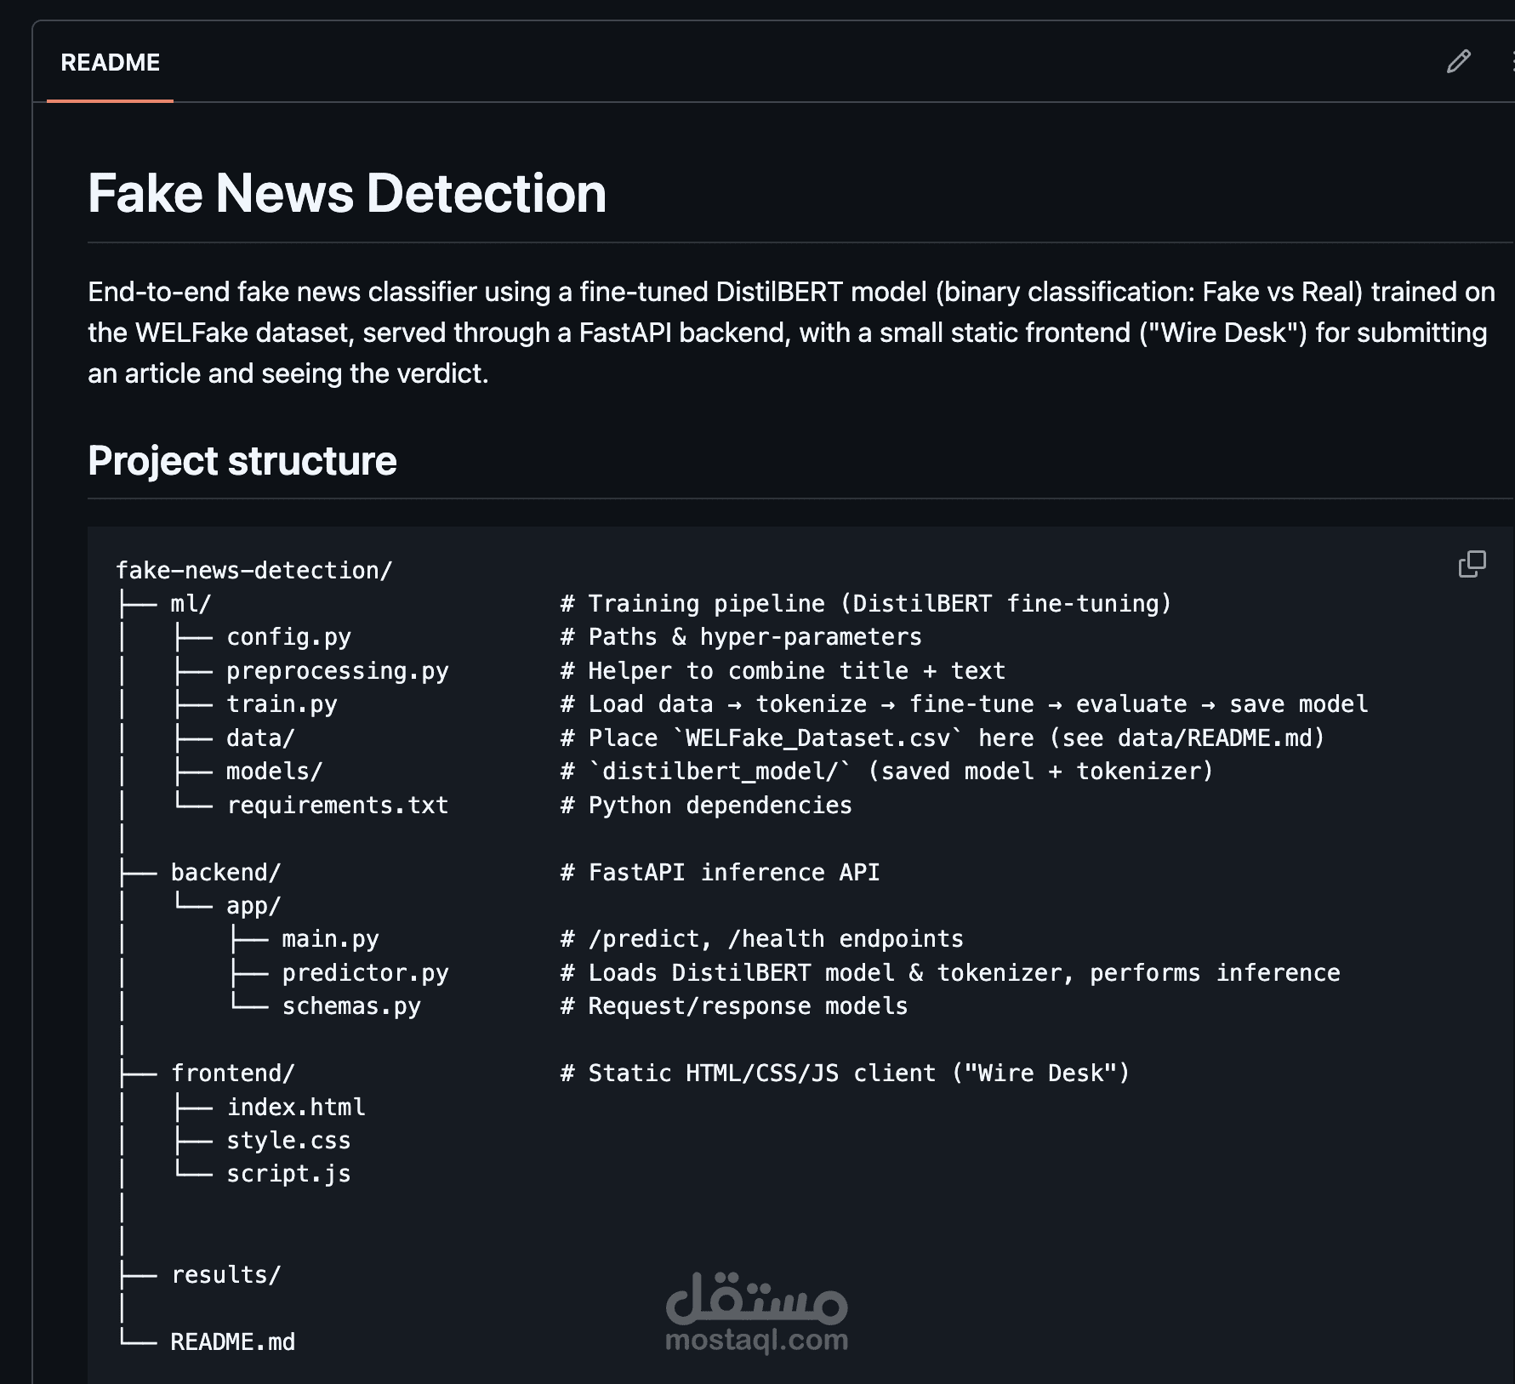Click the data/ folder entry
Screen dimensions: 1515x1384
pos(260,738)
